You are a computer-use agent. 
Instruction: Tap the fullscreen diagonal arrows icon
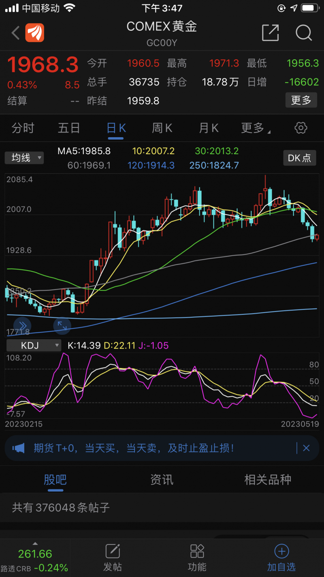tap(62, 325)
